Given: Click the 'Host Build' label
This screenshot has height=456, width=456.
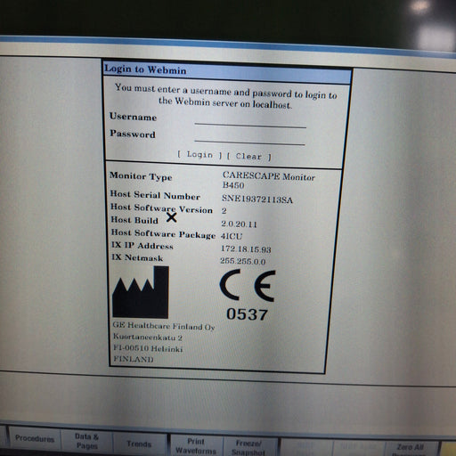Looking at the screenshot, I should point(134,220).
